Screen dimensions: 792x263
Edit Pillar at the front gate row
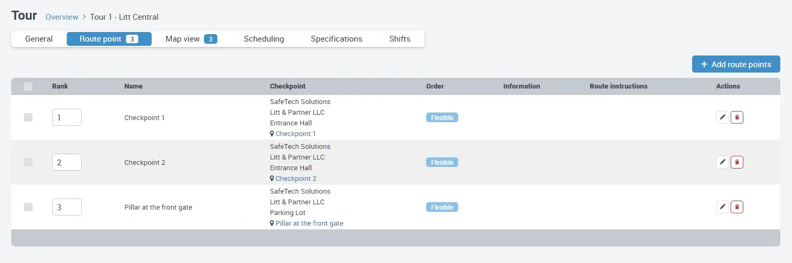[722, 207]
